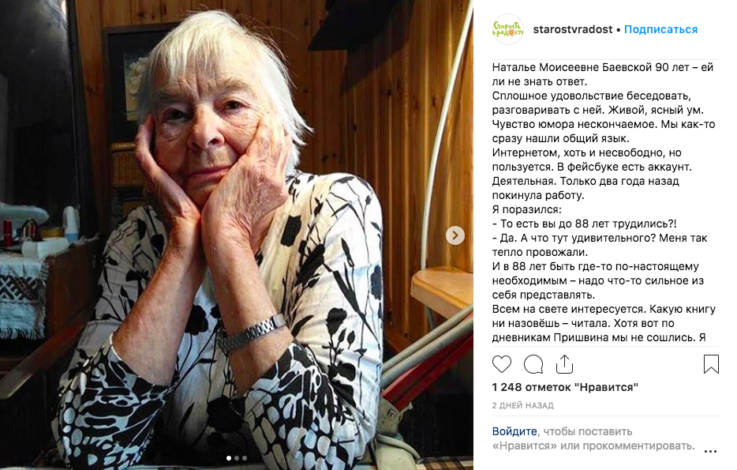Image resolution: width=737 pixels, height=470 pixels.
Task: Open the post timestamp 2 ДНЕЙ НАЗАД
Action: [x=522, y=405]
